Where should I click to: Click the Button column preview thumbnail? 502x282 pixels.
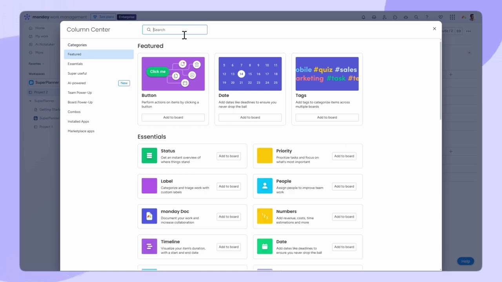point(173,74)
